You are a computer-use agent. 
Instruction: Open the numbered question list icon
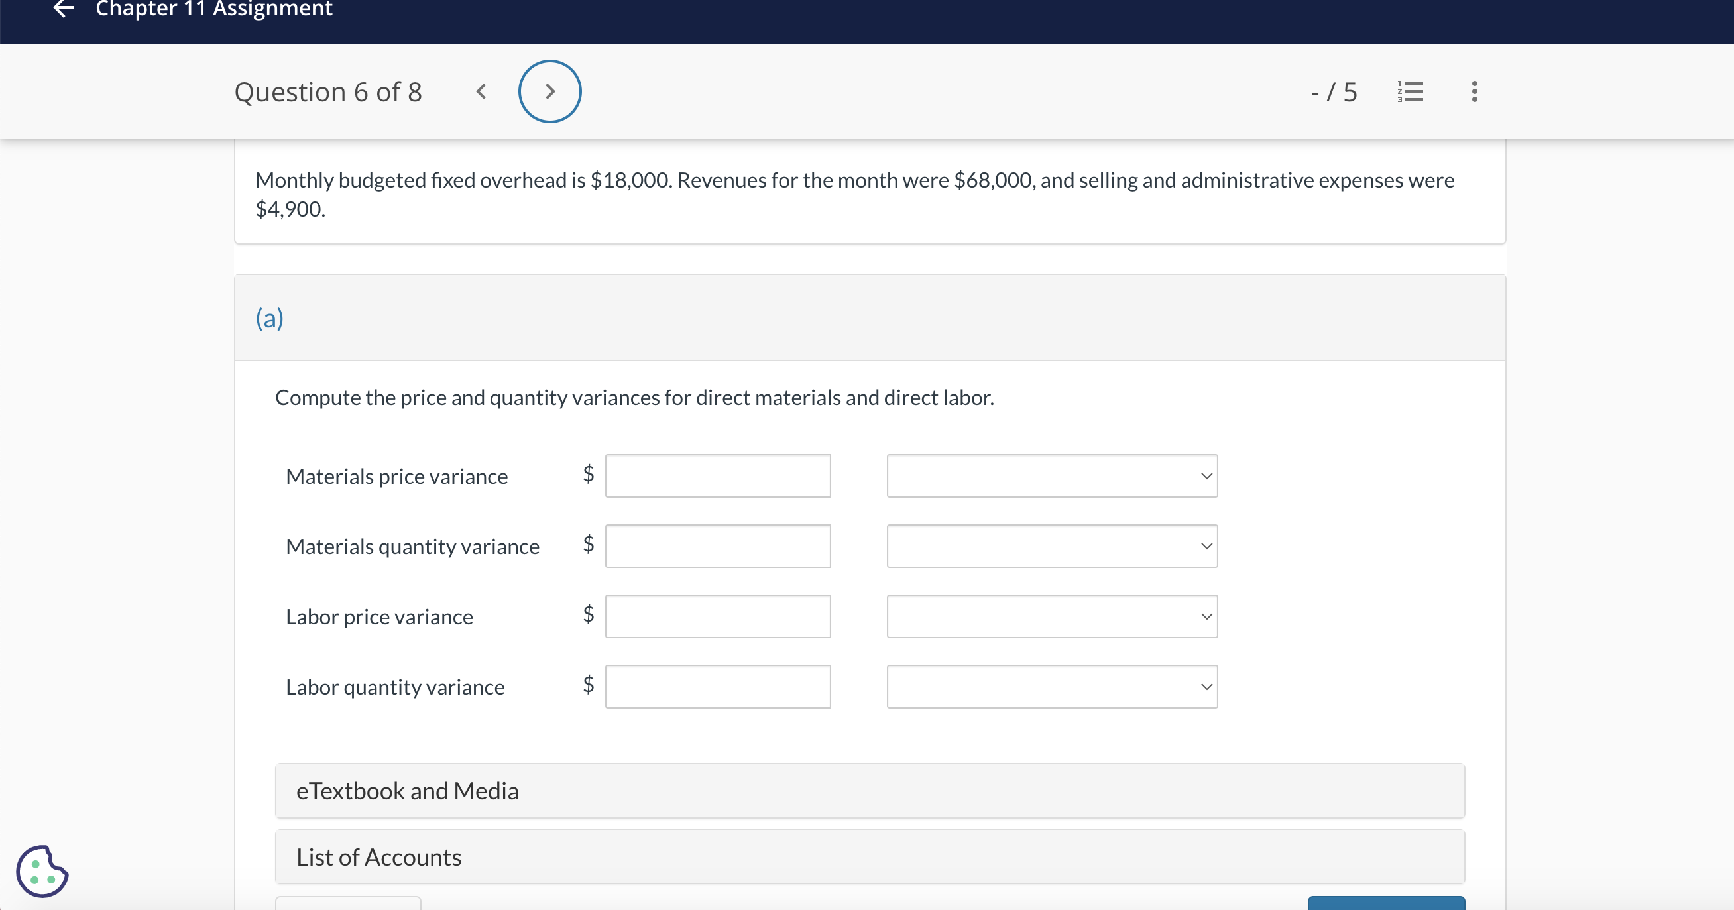point(1411,91)
